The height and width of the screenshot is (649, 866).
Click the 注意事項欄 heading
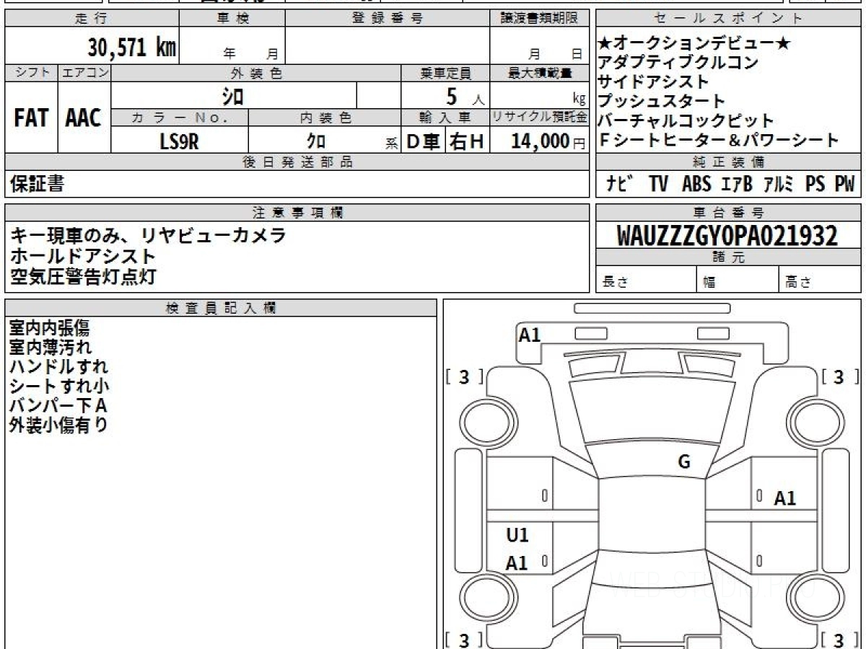click(297, 213)
